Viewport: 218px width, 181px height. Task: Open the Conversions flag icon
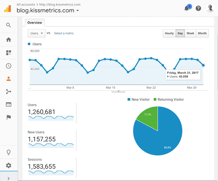9,117
